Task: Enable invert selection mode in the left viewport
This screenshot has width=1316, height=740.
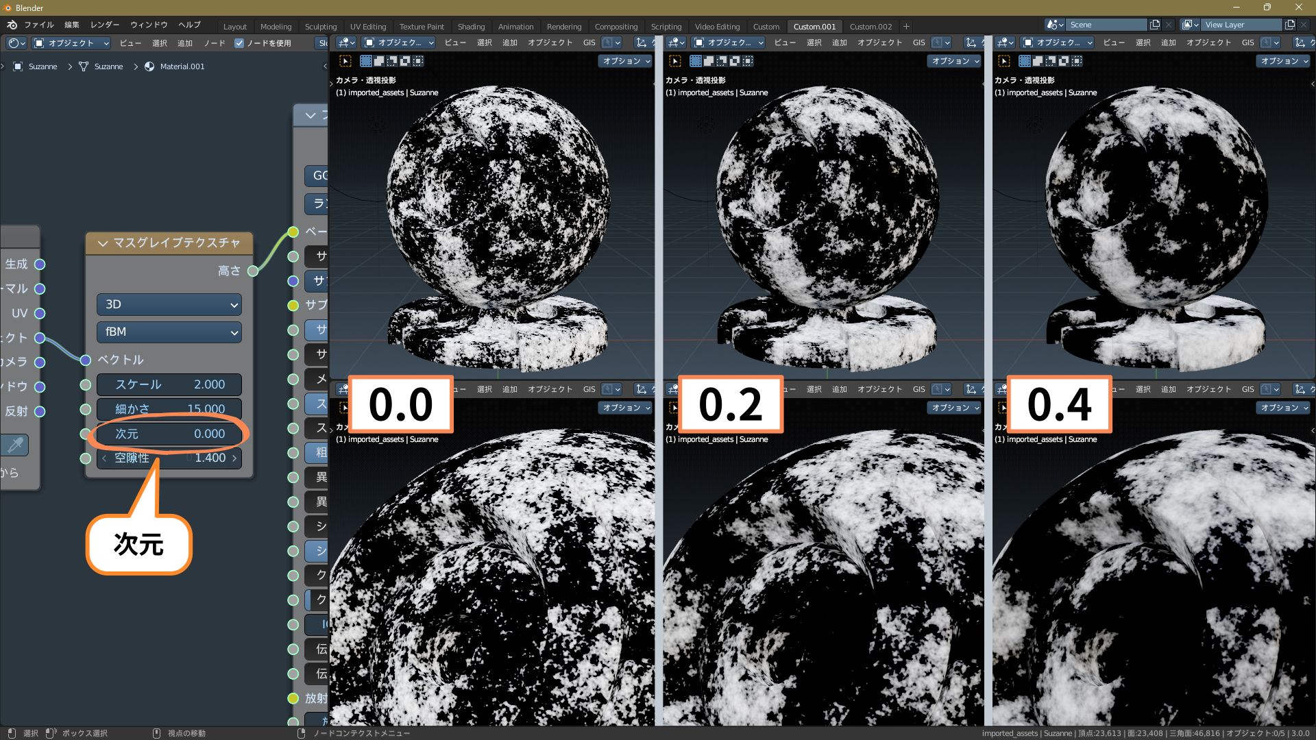Action: click(405, 61)
